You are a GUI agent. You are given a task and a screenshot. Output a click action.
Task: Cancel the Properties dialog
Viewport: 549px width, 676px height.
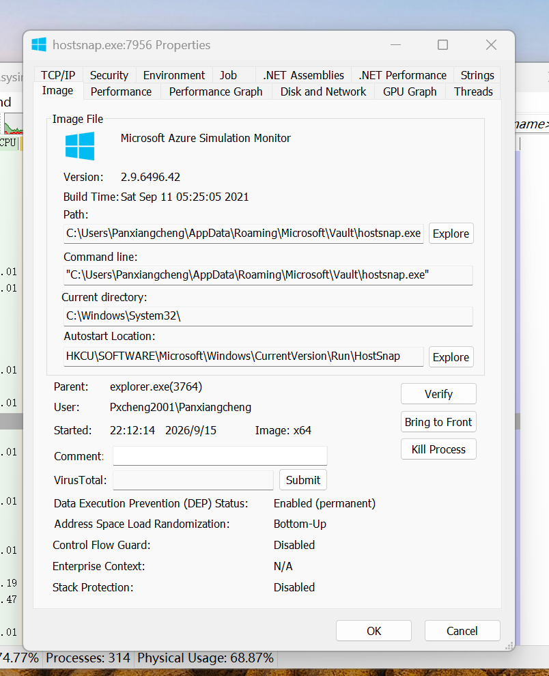(462, 631)
